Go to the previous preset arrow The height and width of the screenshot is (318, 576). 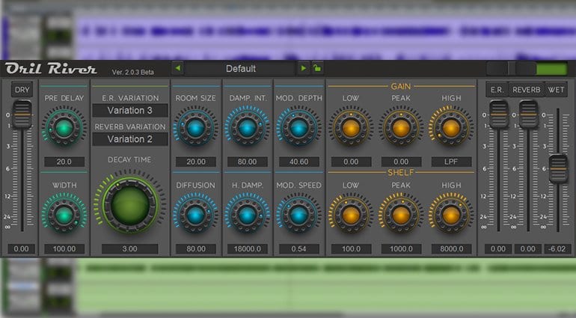178,68
